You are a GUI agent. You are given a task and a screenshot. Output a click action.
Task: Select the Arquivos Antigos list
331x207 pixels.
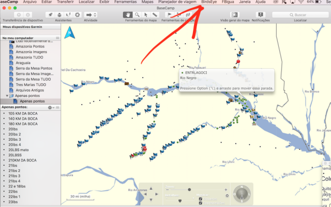click(x=31, y=90)
